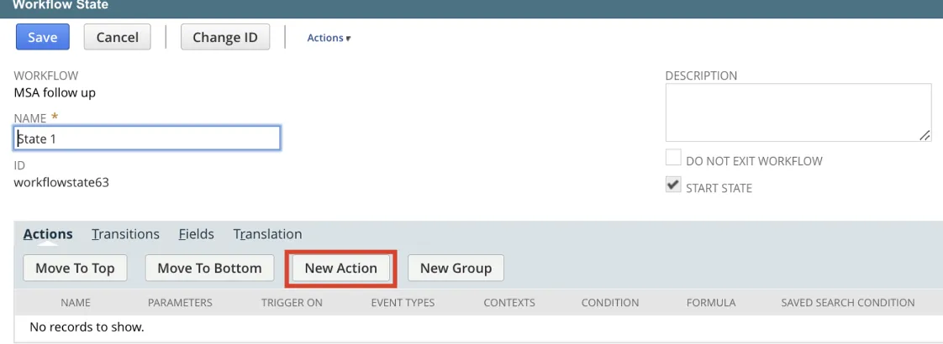Image resolution: width=943 pixels, height=344 pixels.
Task: Open the Fields subtab
Action: [197, 234]
